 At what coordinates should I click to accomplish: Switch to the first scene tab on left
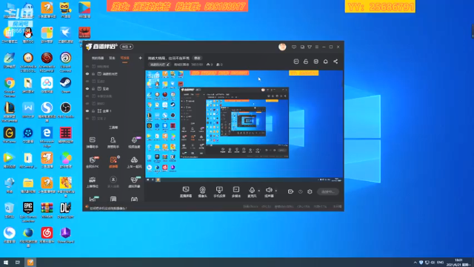98,58
